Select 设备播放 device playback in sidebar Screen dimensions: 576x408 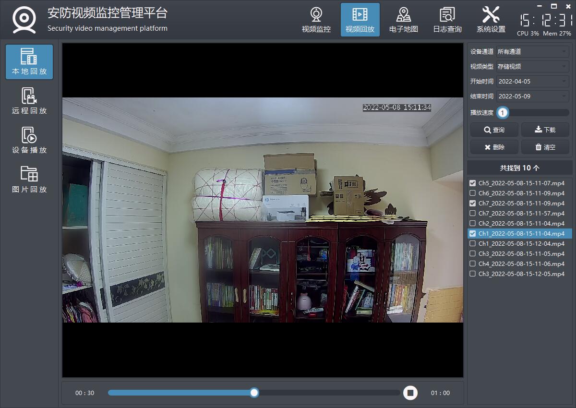[x=29, y=141]
